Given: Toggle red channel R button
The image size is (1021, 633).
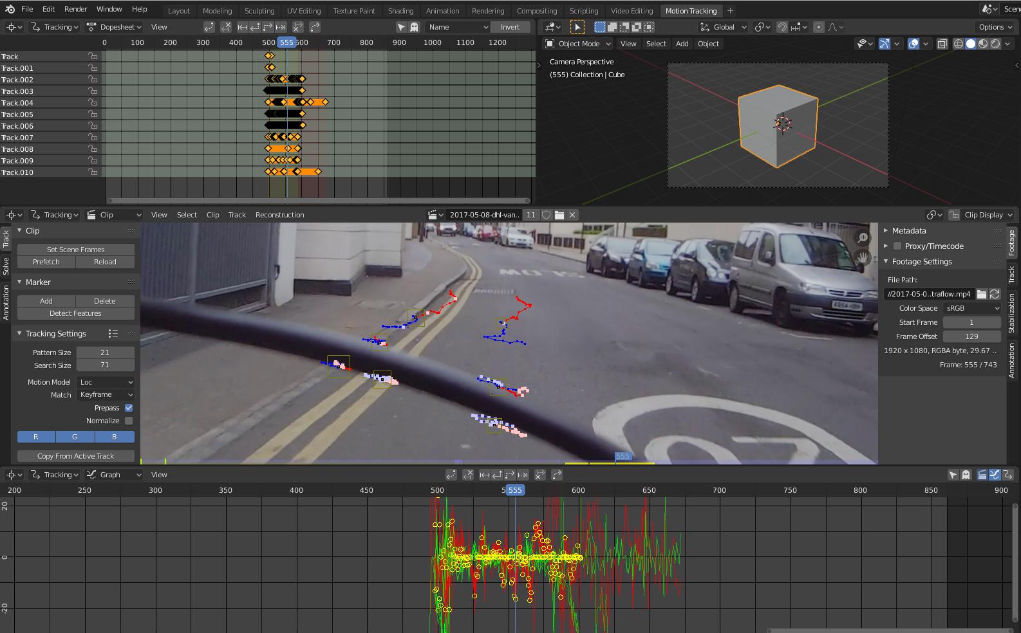Looking at the screenshot, I should (x=36, y=437).
